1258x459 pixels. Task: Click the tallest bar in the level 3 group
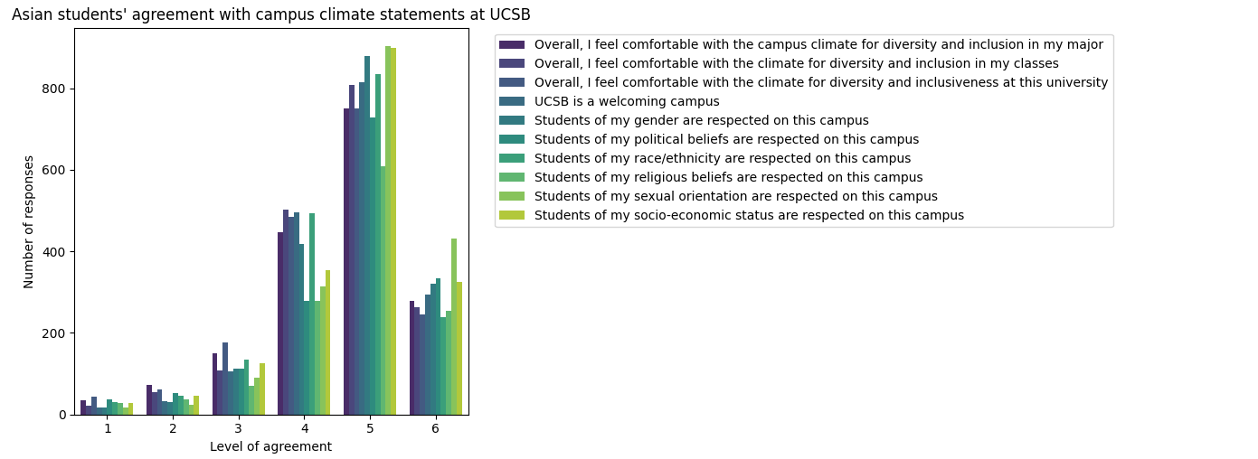tap(225, 378)
